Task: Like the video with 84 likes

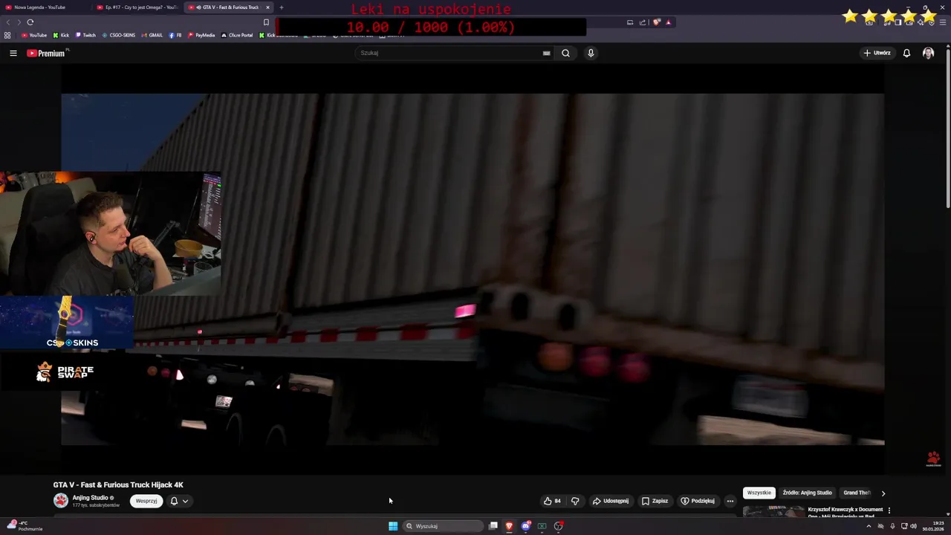Action: tap(552, 501)
